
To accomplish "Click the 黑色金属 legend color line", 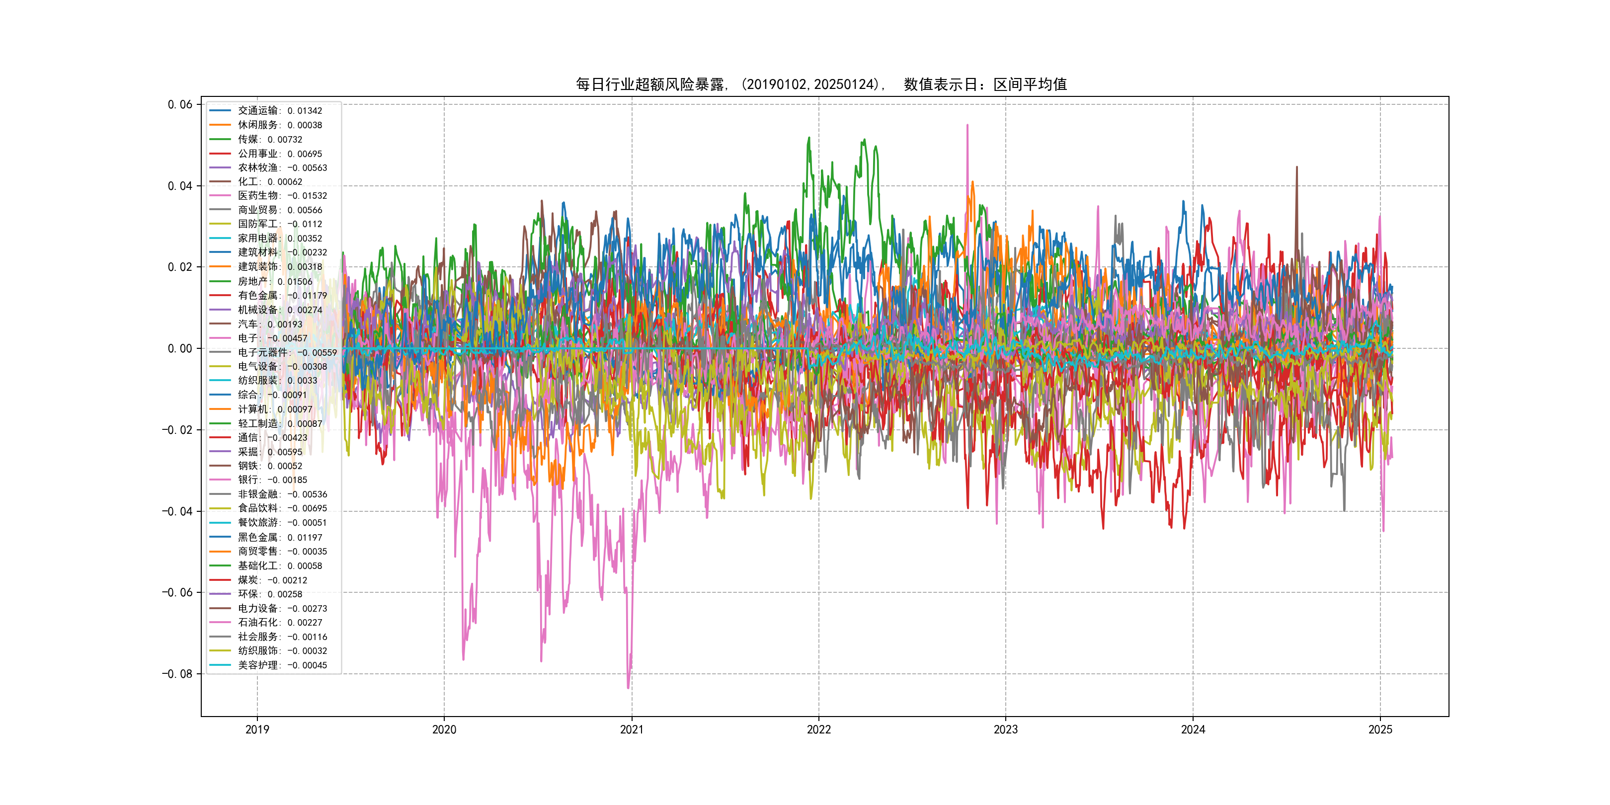I will click(220, 537).
